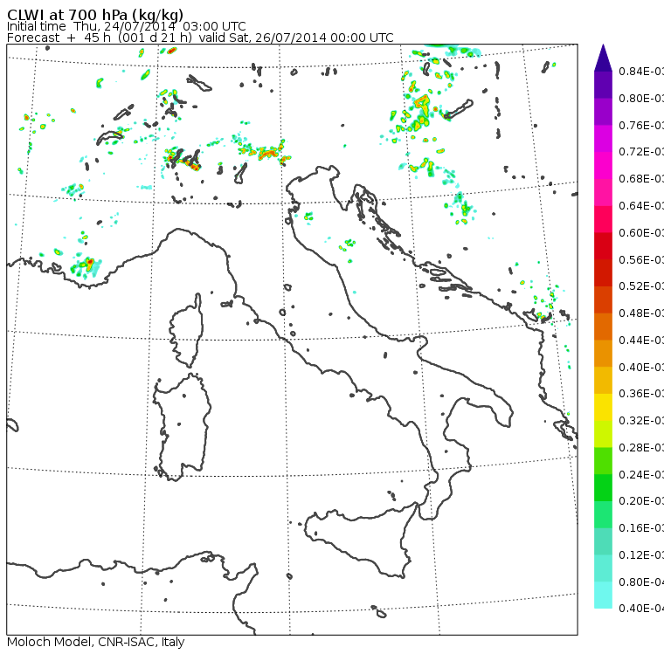Image resolution: width=664 pixels, height=654 pixels.
Task: Click the 0.80E-04 legend label
Action: (x=641, y=582)
